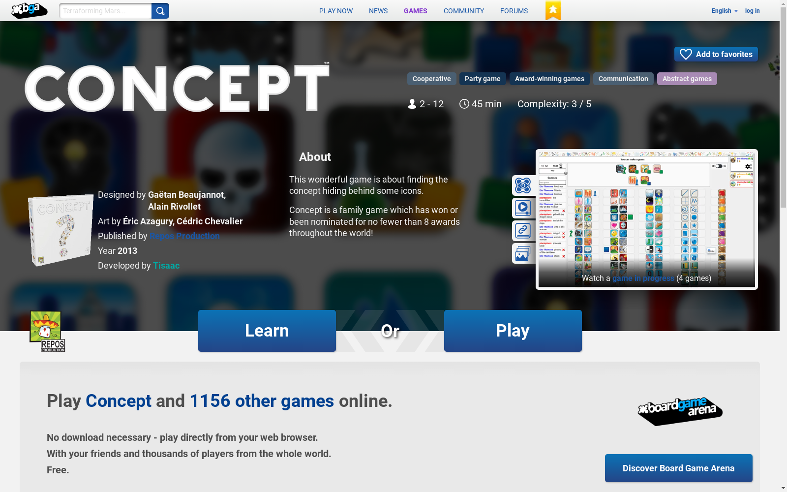787x492 pixels.
Task: Click Discover Board Game Arena button
Action: pyautogui.click(x=679, y=468)
